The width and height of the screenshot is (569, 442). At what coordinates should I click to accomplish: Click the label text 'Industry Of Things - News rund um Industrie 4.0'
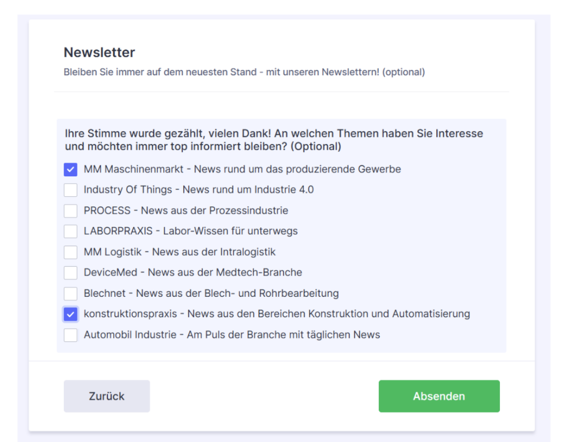pyautogui.click(x=199, y=190)
